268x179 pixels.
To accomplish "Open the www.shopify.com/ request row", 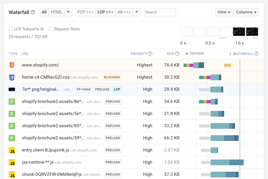I will (x=41, y=65).
